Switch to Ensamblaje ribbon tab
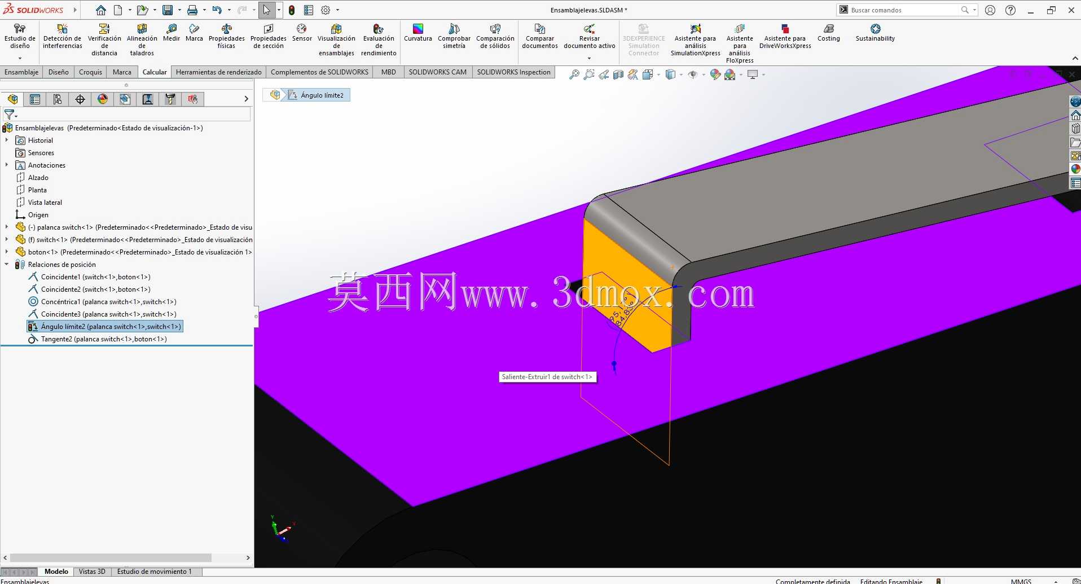 pos(21,72)
